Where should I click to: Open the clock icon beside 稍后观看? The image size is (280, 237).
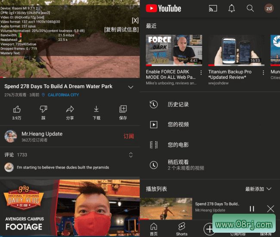coord(154,165)
